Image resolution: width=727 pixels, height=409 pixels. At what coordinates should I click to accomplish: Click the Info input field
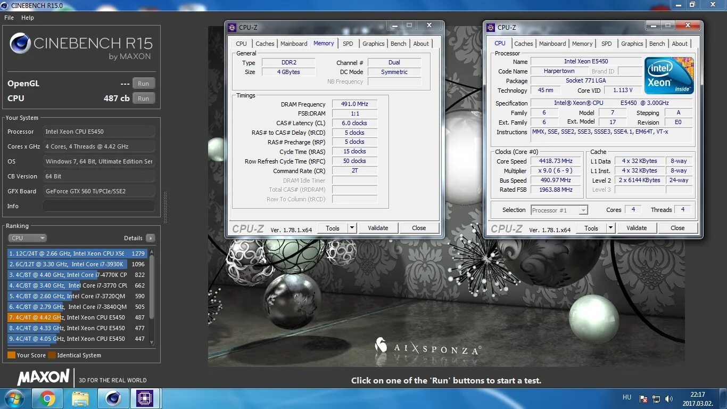click(x=99, y=206)
